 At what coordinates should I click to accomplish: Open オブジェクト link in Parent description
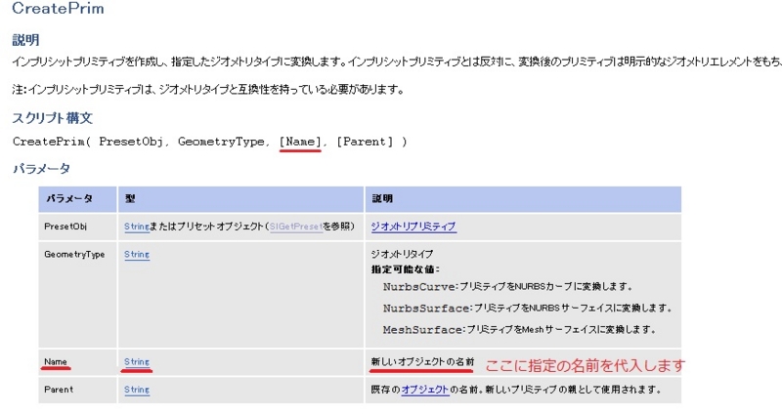425,390
